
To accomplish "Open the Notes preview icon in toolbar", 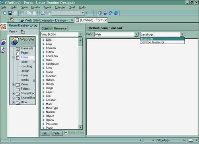I will tap(105, 13).
